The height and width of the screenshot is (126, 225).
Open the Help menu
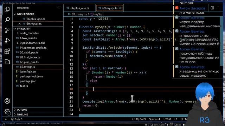tap(33, 3)
